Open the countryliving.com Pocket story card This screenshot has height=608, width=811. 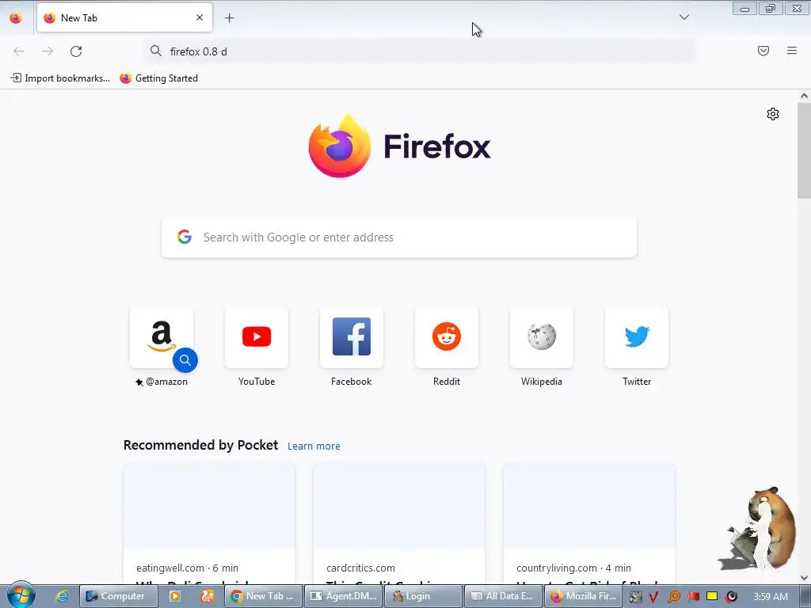coord(589,524)
